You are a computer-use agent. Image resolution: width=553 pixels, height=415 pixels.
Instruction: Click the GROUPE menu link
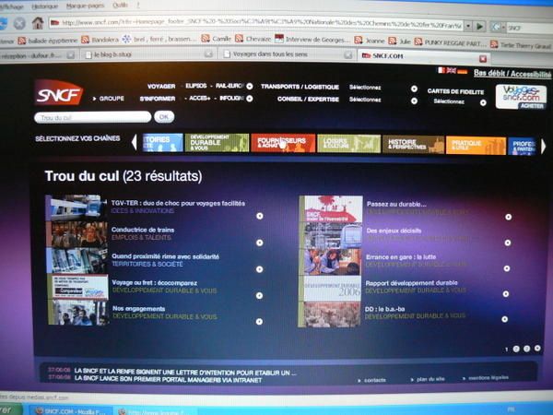tap(109, 99)
